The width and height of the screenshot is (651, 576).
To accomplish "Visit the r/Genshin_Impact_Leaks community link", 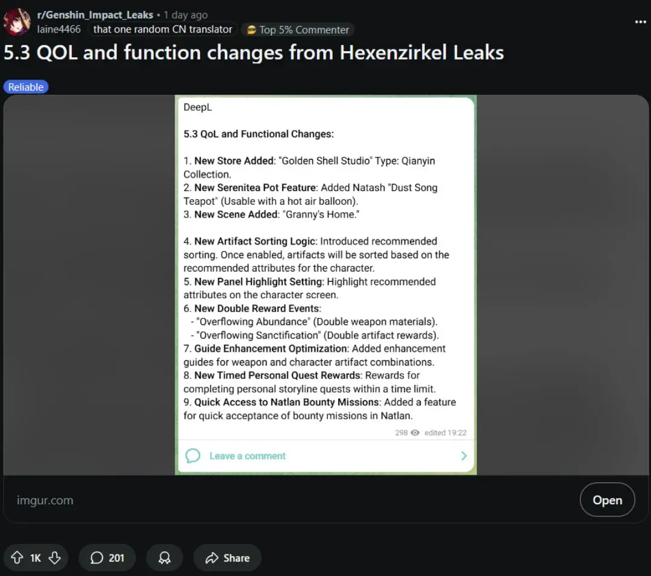I will point(95,15).
